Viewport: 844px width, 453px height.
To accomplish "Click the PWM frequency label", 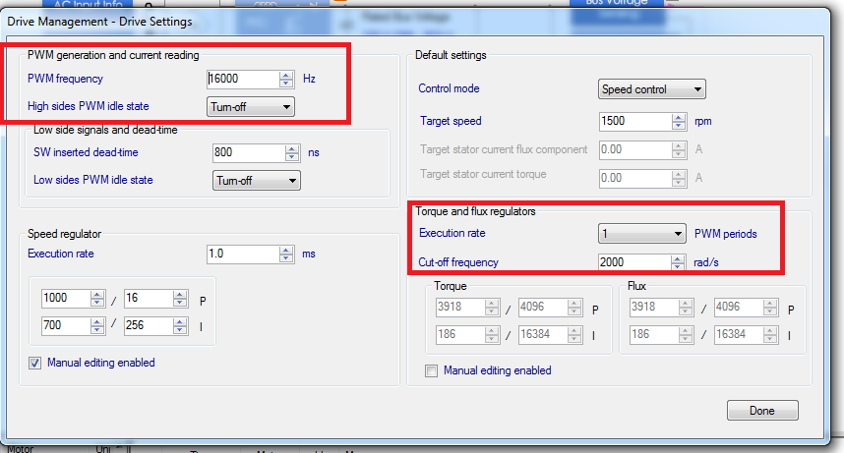I will tap(65, 79).
